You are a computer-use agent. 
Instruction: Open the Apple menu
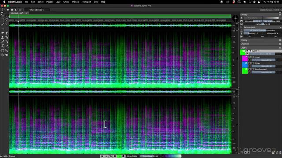pos(4,2)
